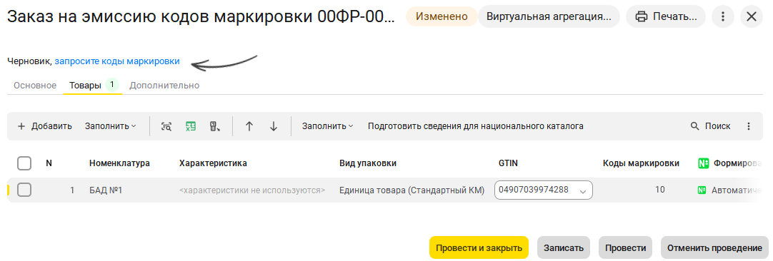
Task: Click the barcode search icon in toolbar
Action: click(166, 126)
